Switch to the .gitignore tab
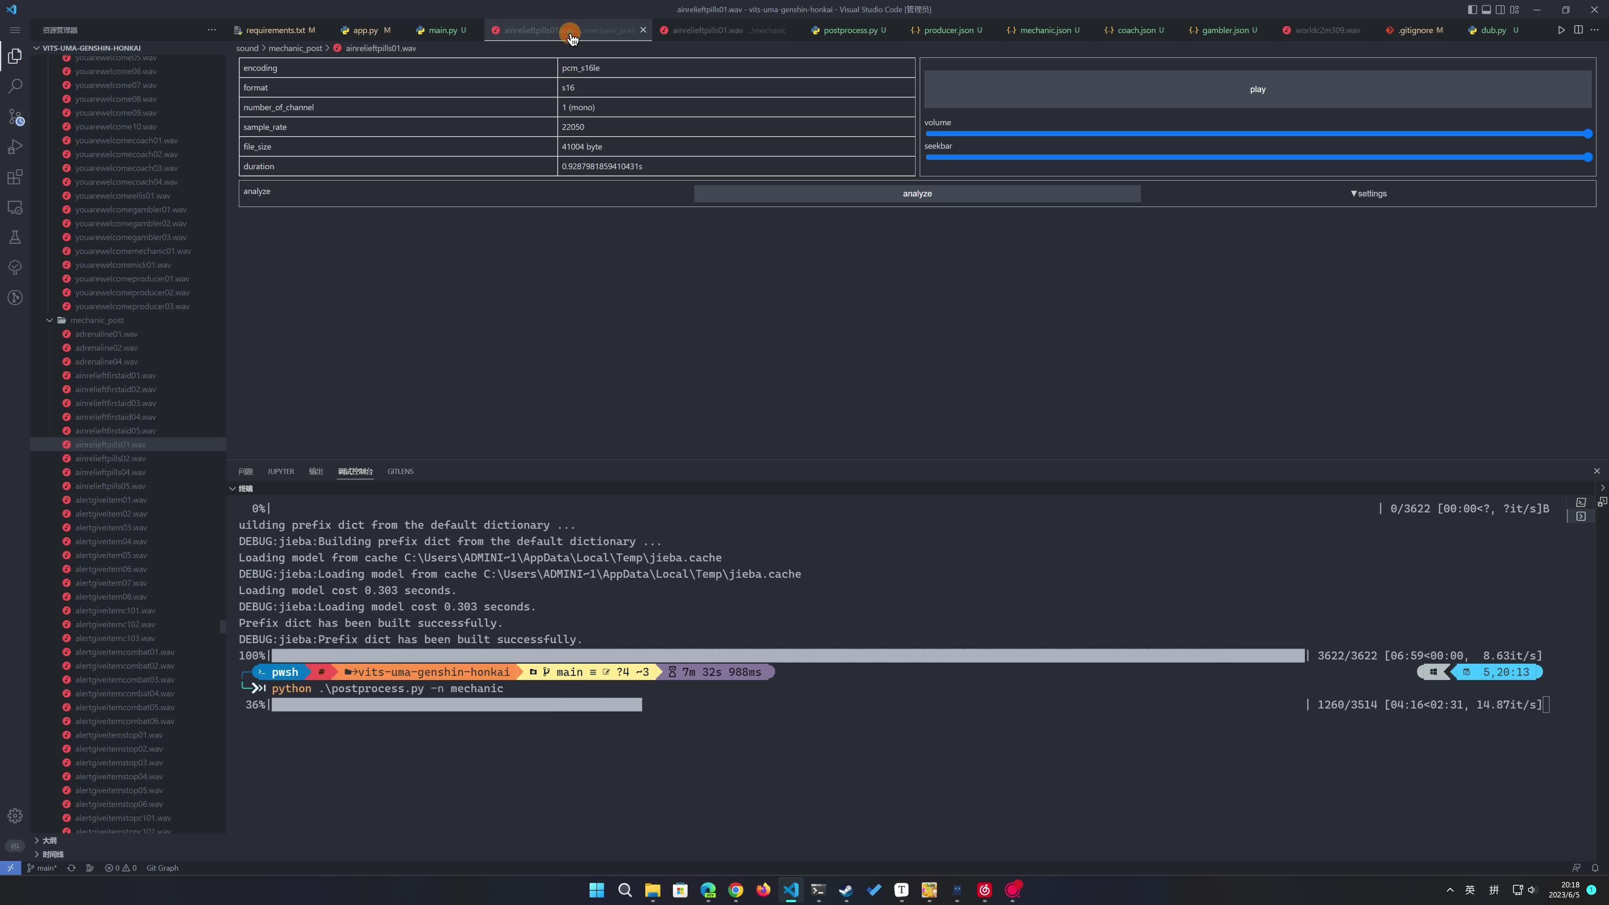1609x905 pixels. click(x=1415, y=30)
